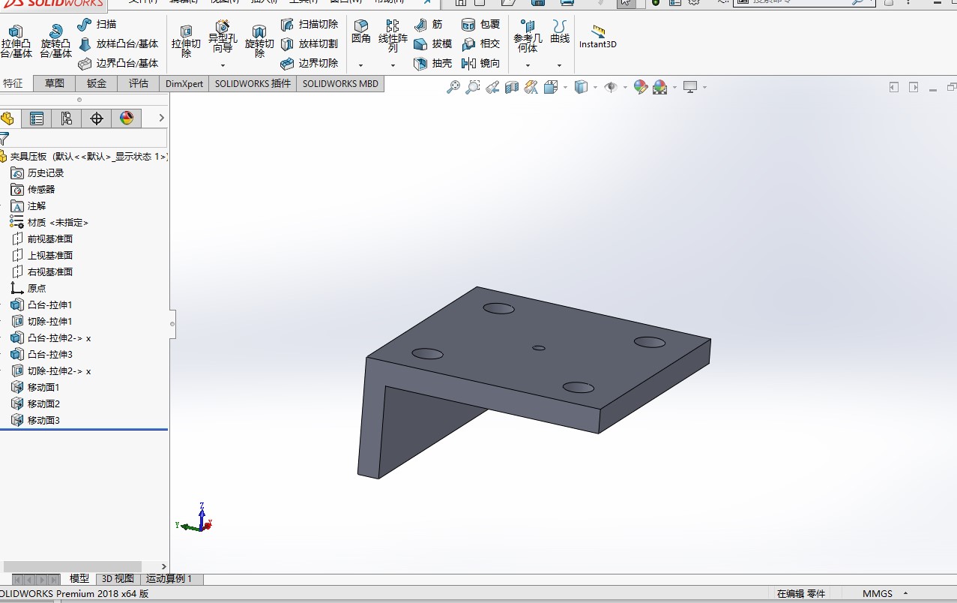Select the 镜向 mirror tool
This screenshot has height=603, width=957.
(480, 64)
